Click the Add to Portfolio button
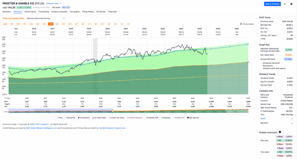This screenshot has width=297, height=159. pos(272,4)
